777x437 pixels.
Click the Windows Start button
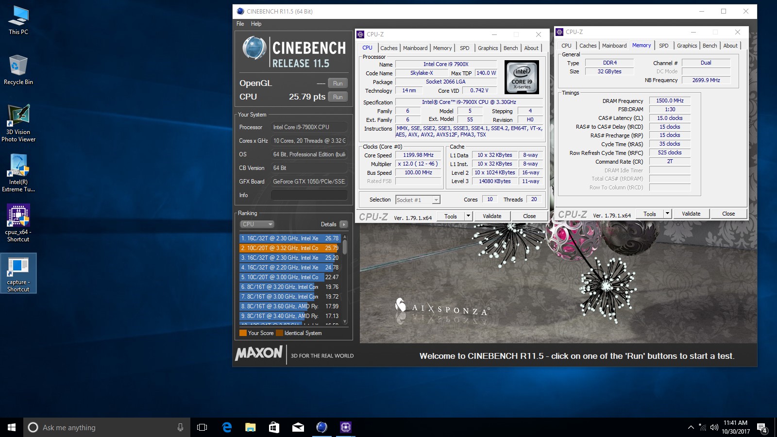12,427
